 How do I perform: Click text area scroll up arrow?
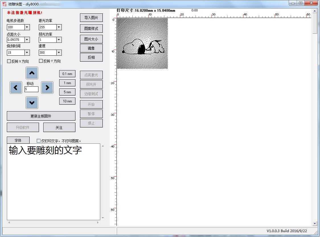coord(103,146)
